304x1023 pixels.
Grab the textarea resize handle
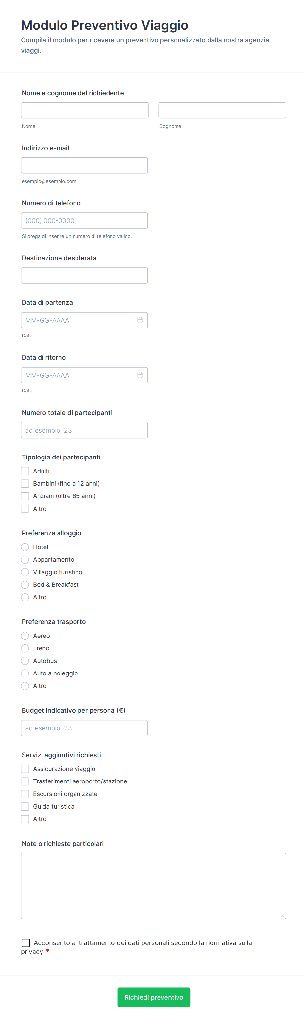click(x=282, y=915)
